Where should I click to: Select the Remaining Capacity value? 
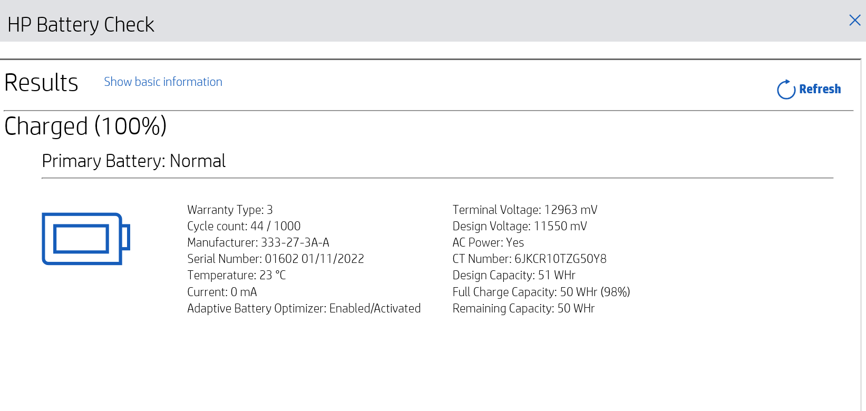(x=523, y=308)
